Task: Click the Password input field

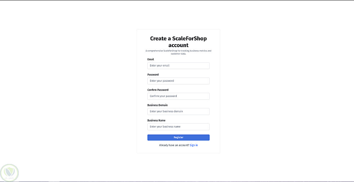Action: (x=178, y=81)
